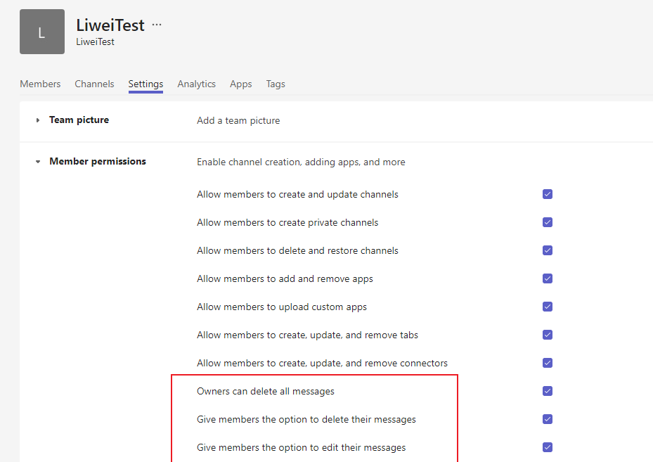The height and width of the screenshot is (462, 653).
Task: Click the create, update, and remove tabs label
Action: coord(307,335)
